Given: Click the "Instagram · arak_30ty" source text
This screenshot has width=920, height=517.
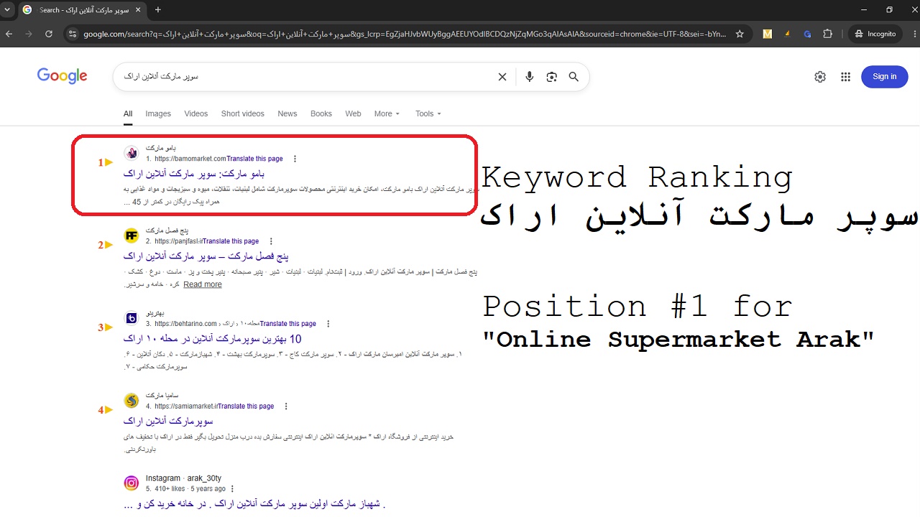Looking at the screenshot, I should tap(183, 478).
